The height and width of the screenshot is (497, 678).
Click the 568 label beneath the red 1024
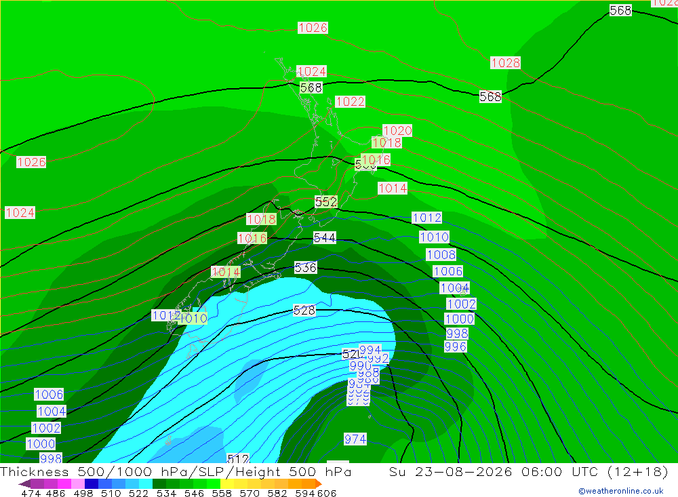point(311,88)
